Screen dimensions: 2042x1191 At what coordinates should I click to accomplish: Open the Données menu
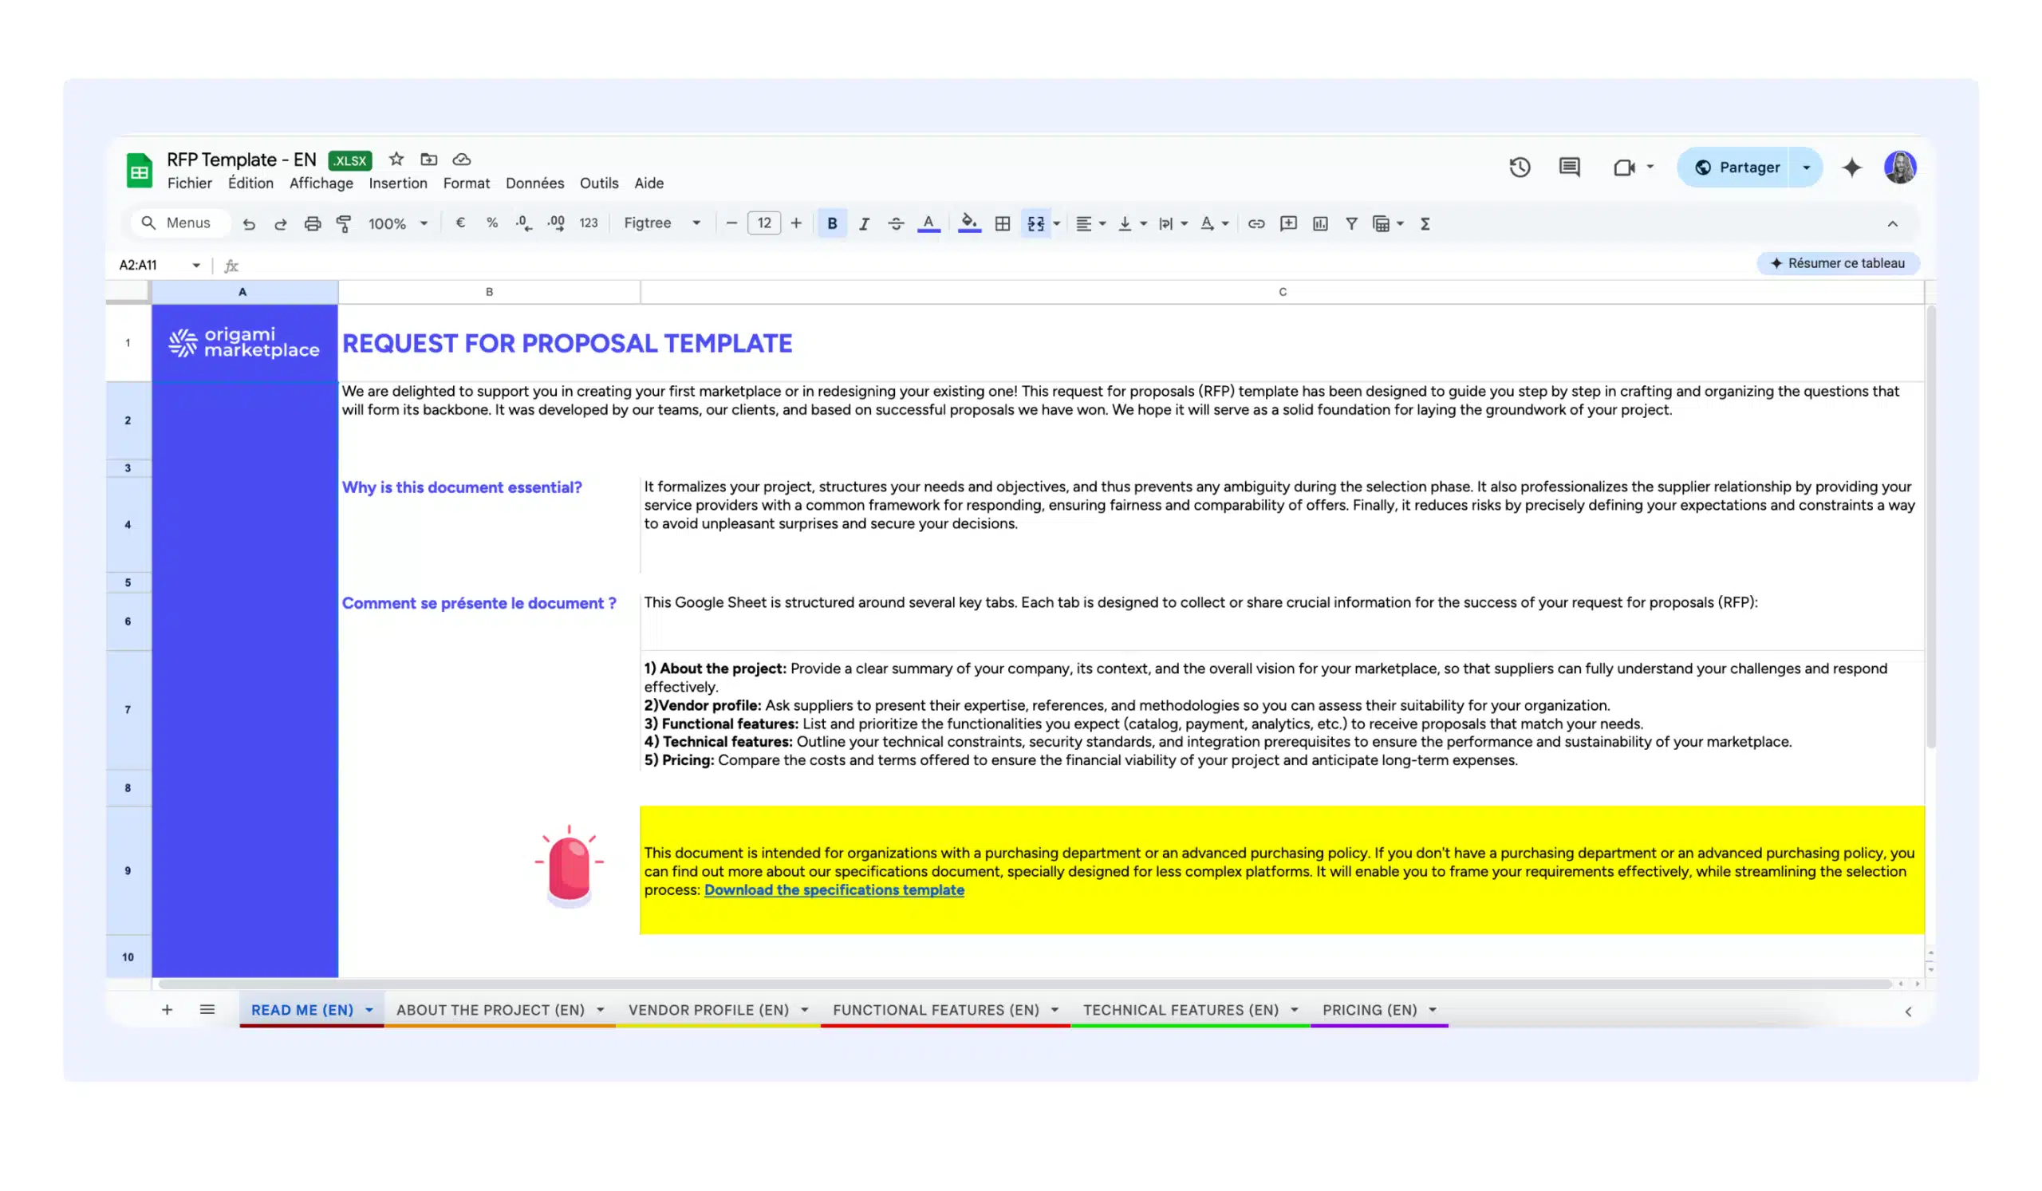[534, 183]
